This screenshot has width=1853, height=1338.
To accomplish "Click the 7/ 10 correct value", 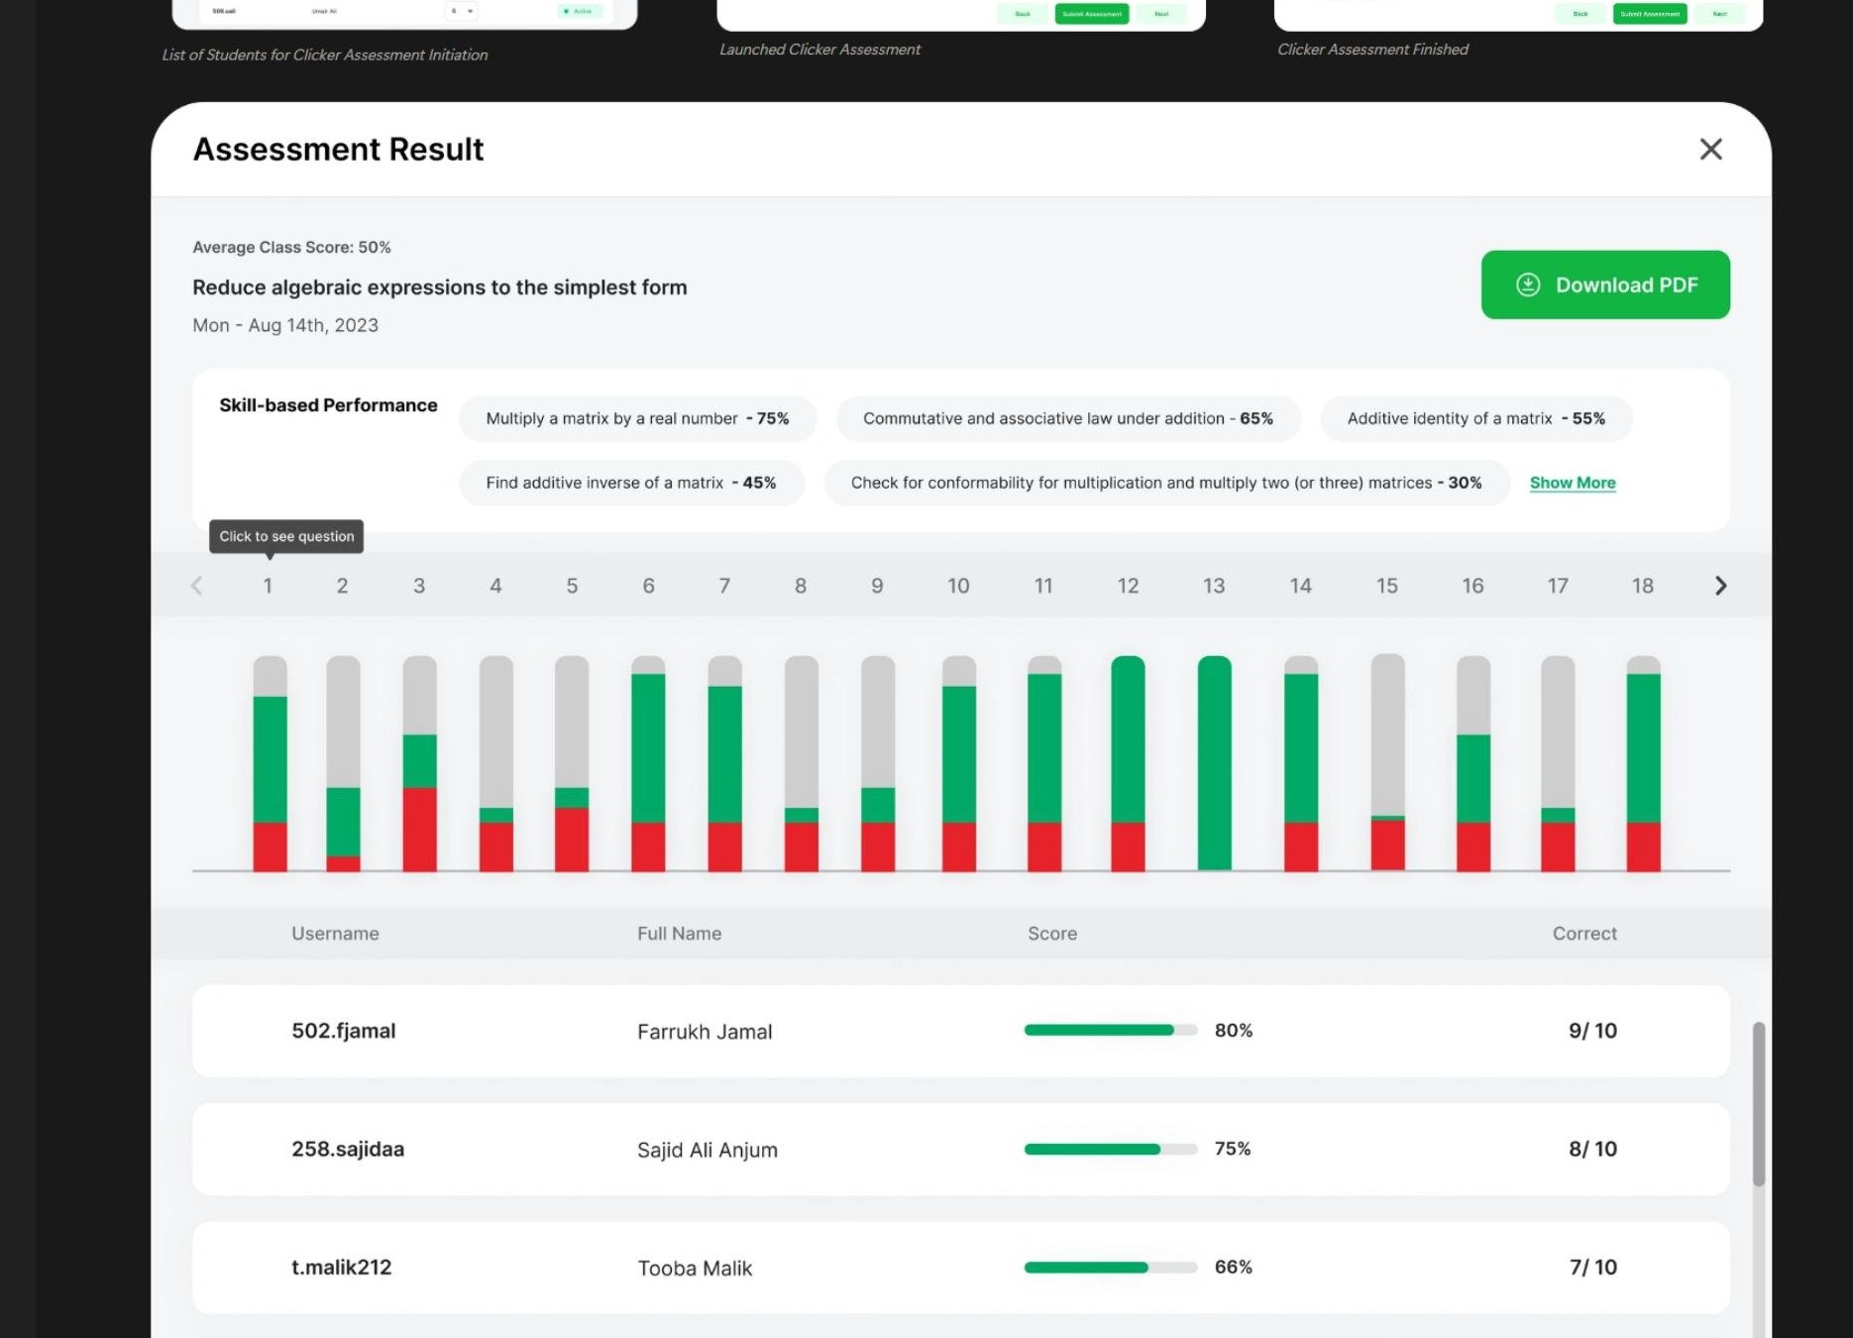I will tap(1592, 1267).
